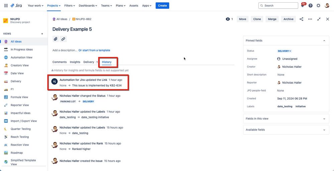This screenshot has height=171, width=334.
Task: Click the attachment paperclip icon
Action: point(55,39)
